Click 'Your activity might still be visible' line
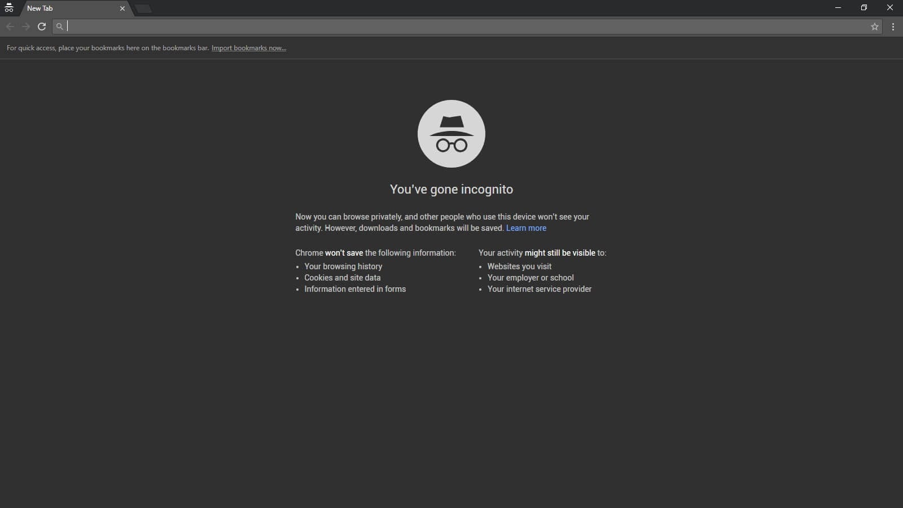Screen dimensions: 903x508 click(542, 253)
